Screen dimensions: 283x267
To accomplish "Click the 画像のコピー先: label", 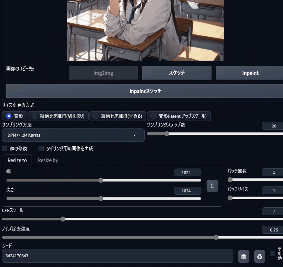I will coord(20,69).
